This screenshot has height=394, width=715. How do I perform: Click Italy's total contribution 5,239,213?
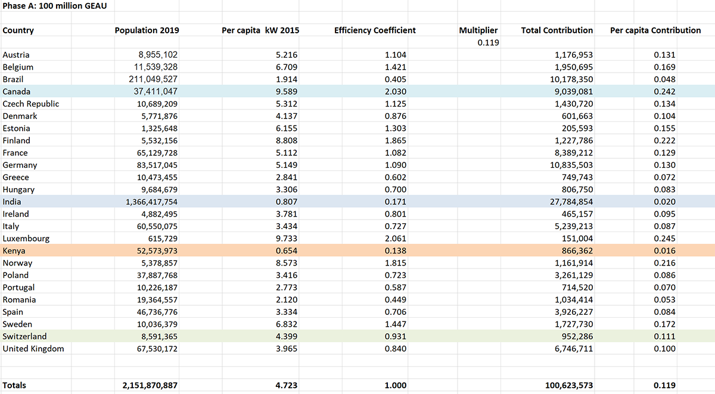[573, 226]
